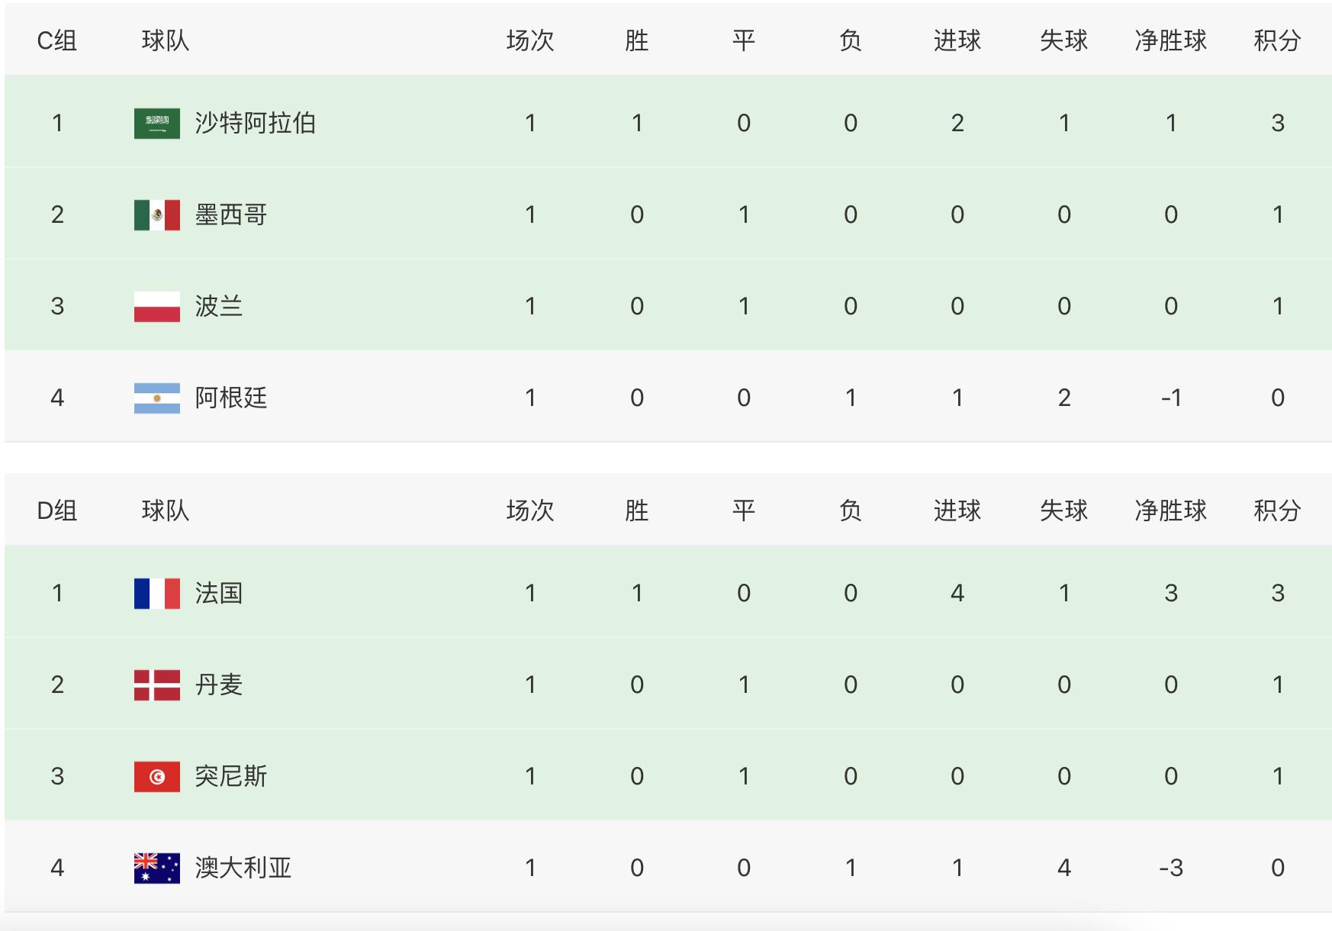Click the Mexico flag icon
The width and height of the screenshot is (1332, 931).
(x=157, y=214)
